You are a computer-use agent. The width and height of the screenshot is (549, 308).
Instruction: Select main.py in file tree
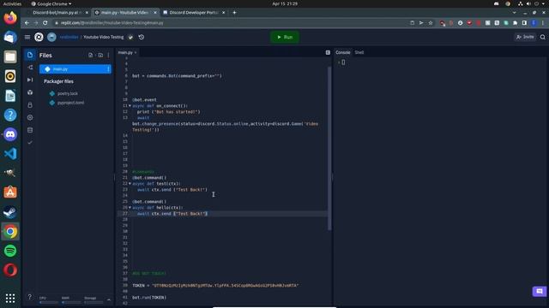[75, 69]
